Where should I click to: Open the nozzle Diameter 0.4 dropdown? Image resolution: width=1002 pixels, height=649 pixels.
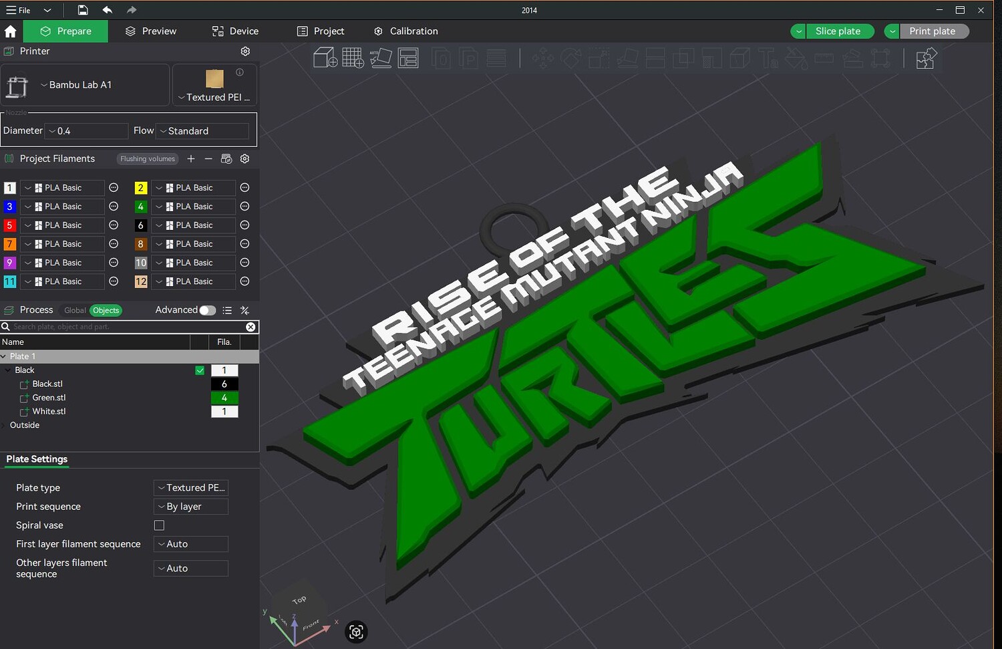[87, 131]
